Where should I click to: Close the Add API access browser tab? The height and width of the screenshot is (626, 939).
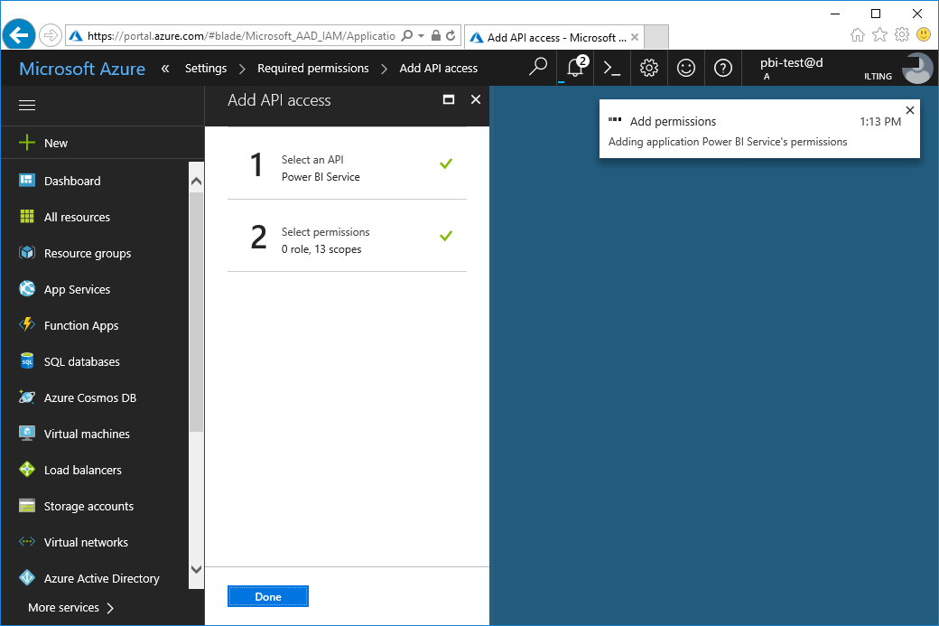pos(635,37)
